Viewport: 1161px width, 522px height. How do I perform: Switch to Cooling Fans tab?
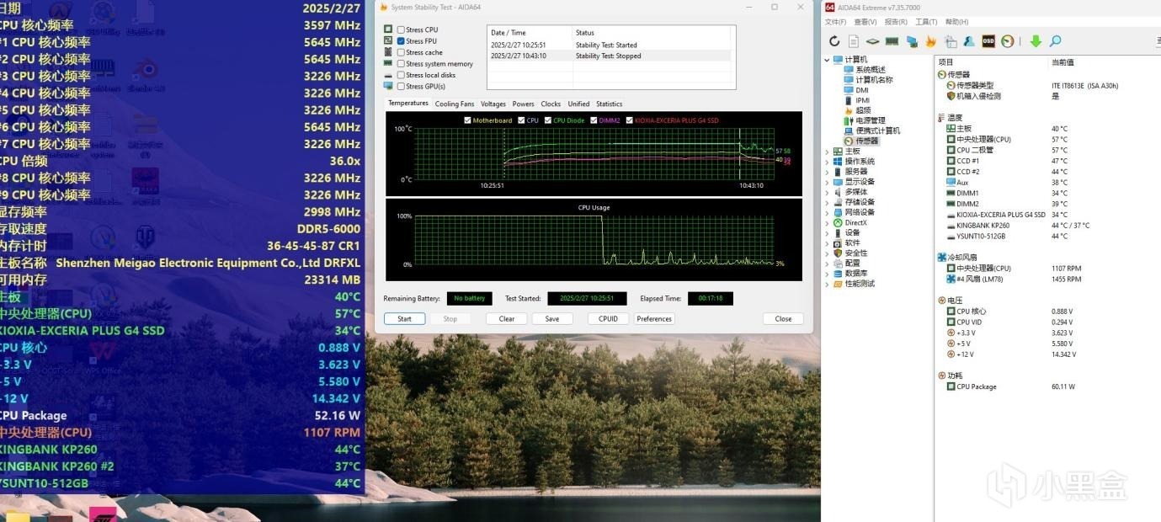click(454, 104)
